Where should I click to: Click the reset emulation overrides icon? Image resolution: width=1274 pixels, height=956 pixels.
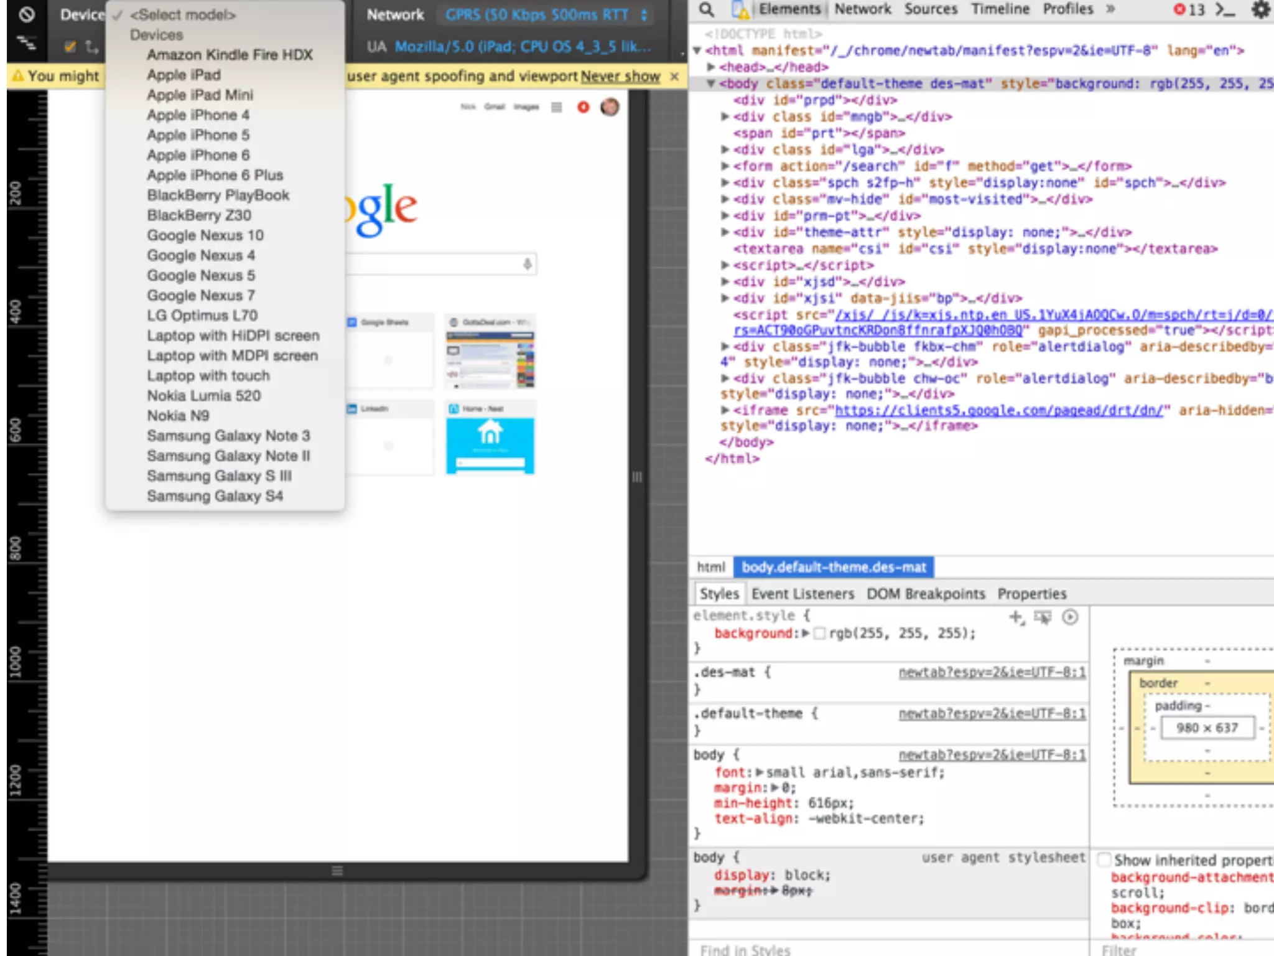click(x=26, y=14)
